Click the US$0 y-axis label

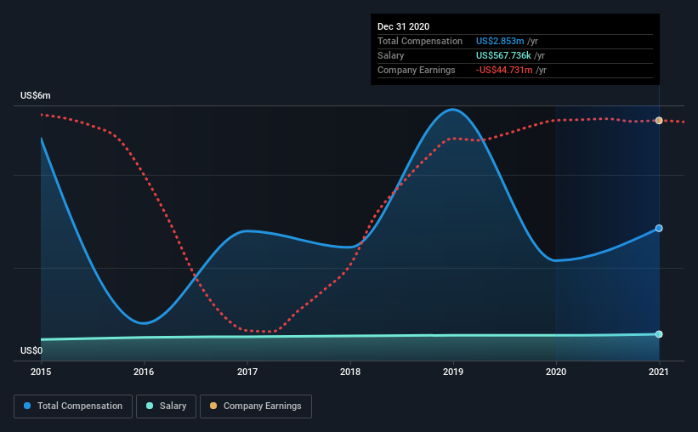[x=31, y=350]
